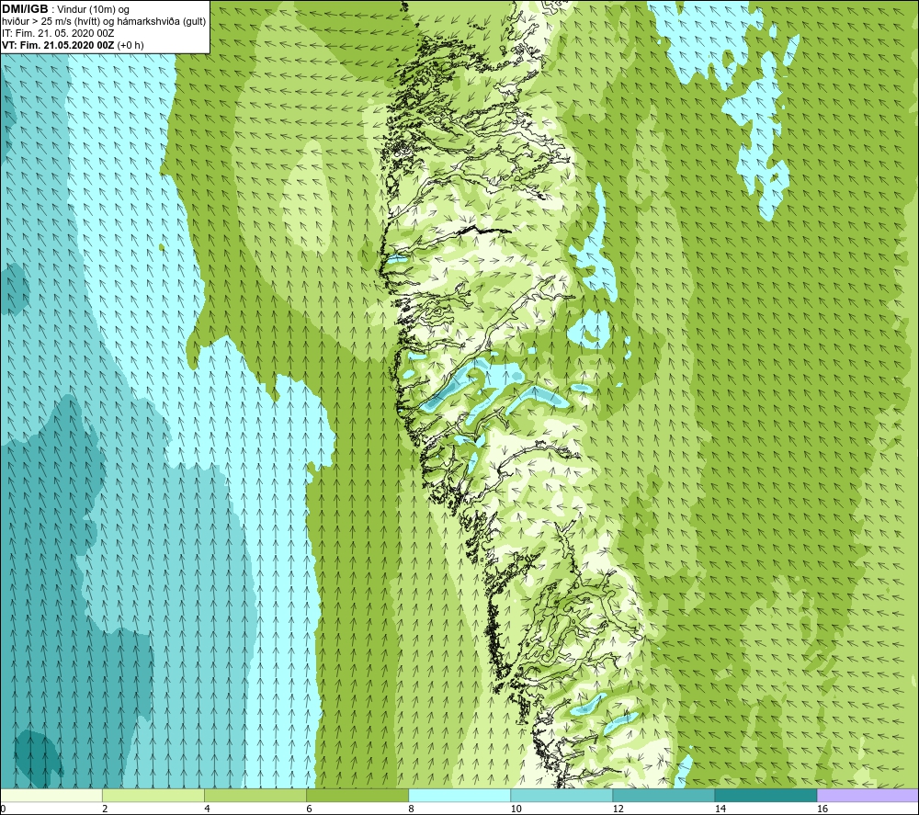Click the 'VT: Fim. 21.05.2020 00Z' line
This screenshot has height=815, width=919.
(58, 45)
